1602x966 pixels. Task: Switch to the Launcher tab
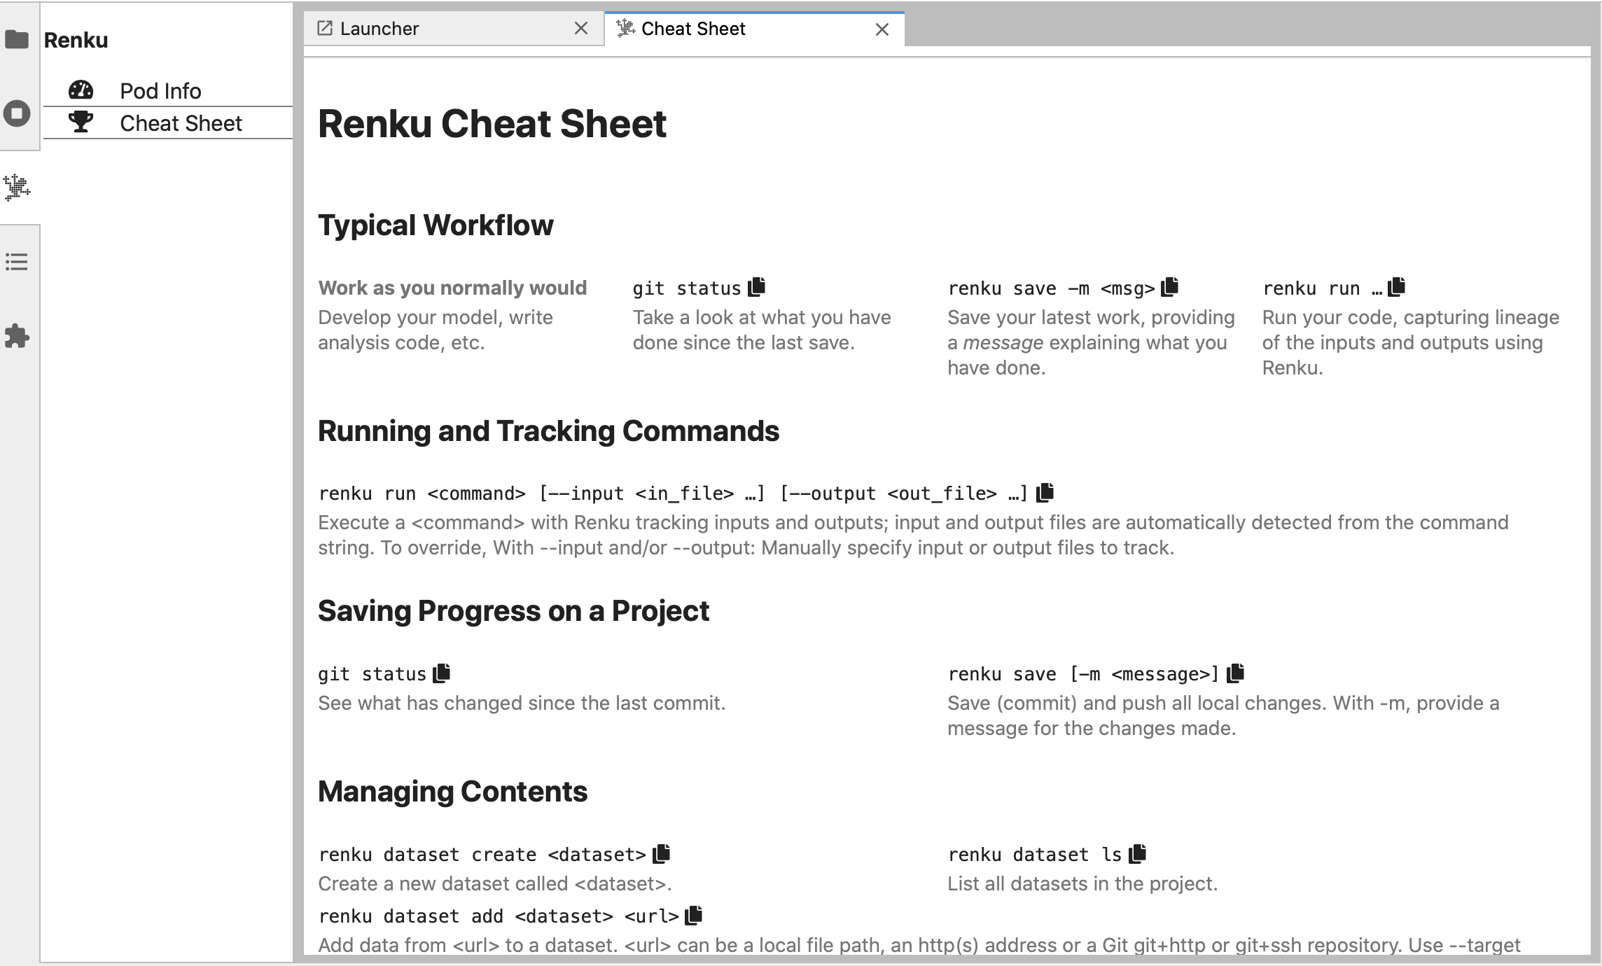[379, 29]
